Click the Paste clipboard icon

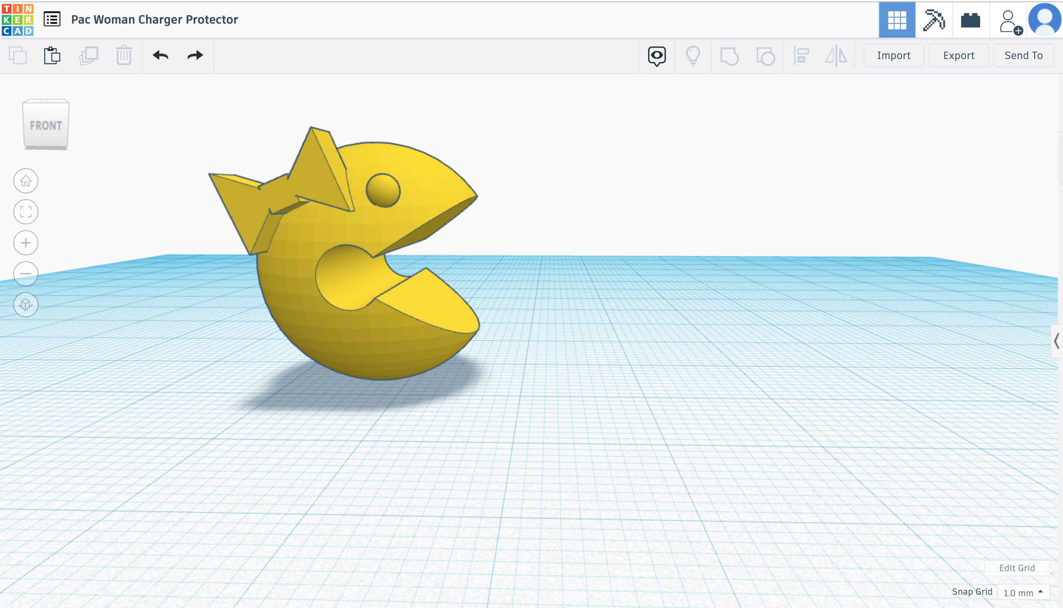coord(52,56)
